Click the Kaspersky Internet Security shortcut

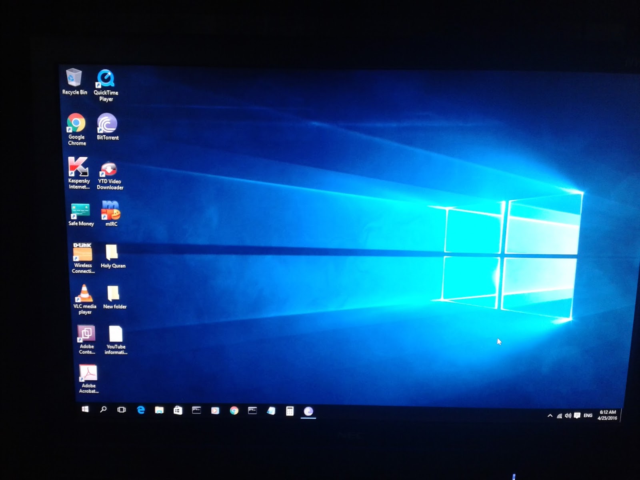tap(78, 173)
